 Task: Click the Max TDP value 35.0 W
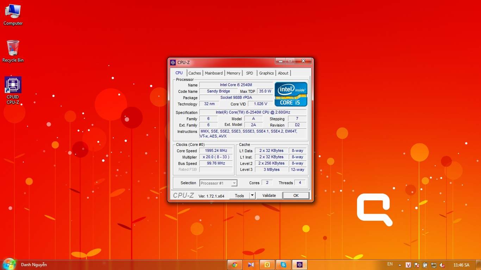(265, 91)
